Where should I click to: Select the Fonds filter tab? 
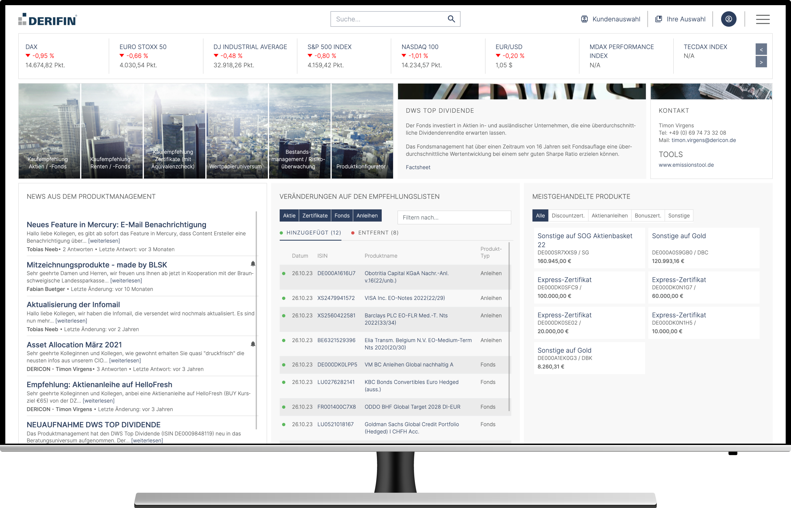tap(342, 215)
